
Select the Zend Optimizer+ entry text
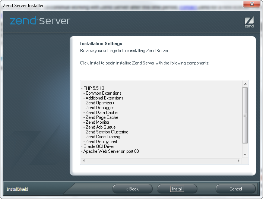[100, 103]
